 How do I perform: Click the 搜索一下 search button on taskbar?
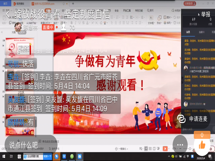click(x=48, y=156)
